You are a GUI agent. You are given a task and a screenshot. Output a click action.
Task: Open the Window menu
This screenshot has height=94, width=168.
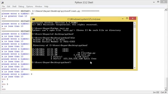tap(39, 7)
